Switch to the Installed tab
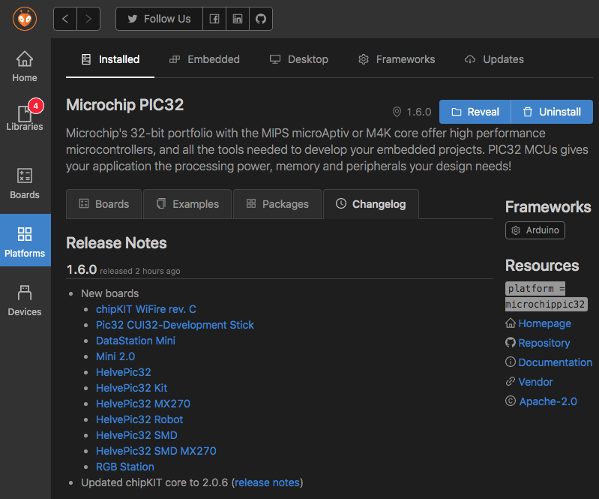The width and height of the screenshot is (599, 499). pyautogui.click(x=110, y=59)
